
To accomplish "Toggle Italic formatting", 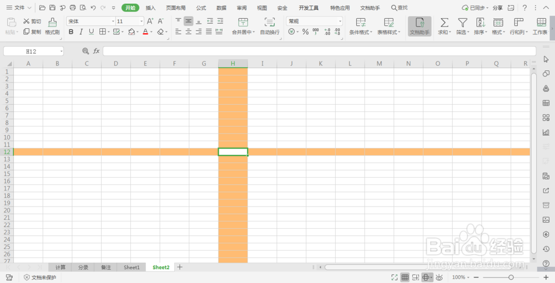I will click(x=81, y=32).
